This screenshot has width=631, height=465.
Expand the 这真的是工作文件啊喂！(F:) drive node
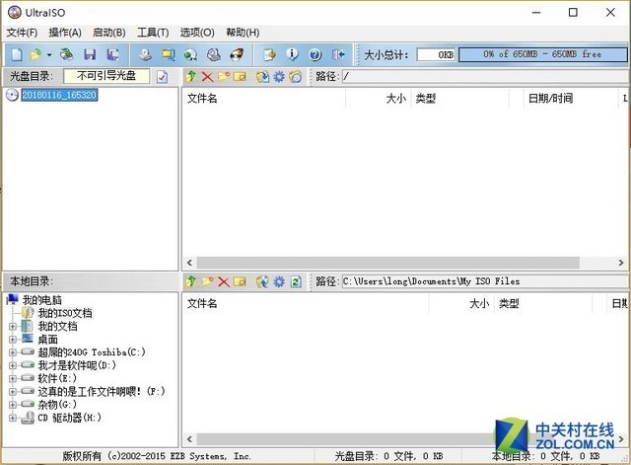[13, 392]
